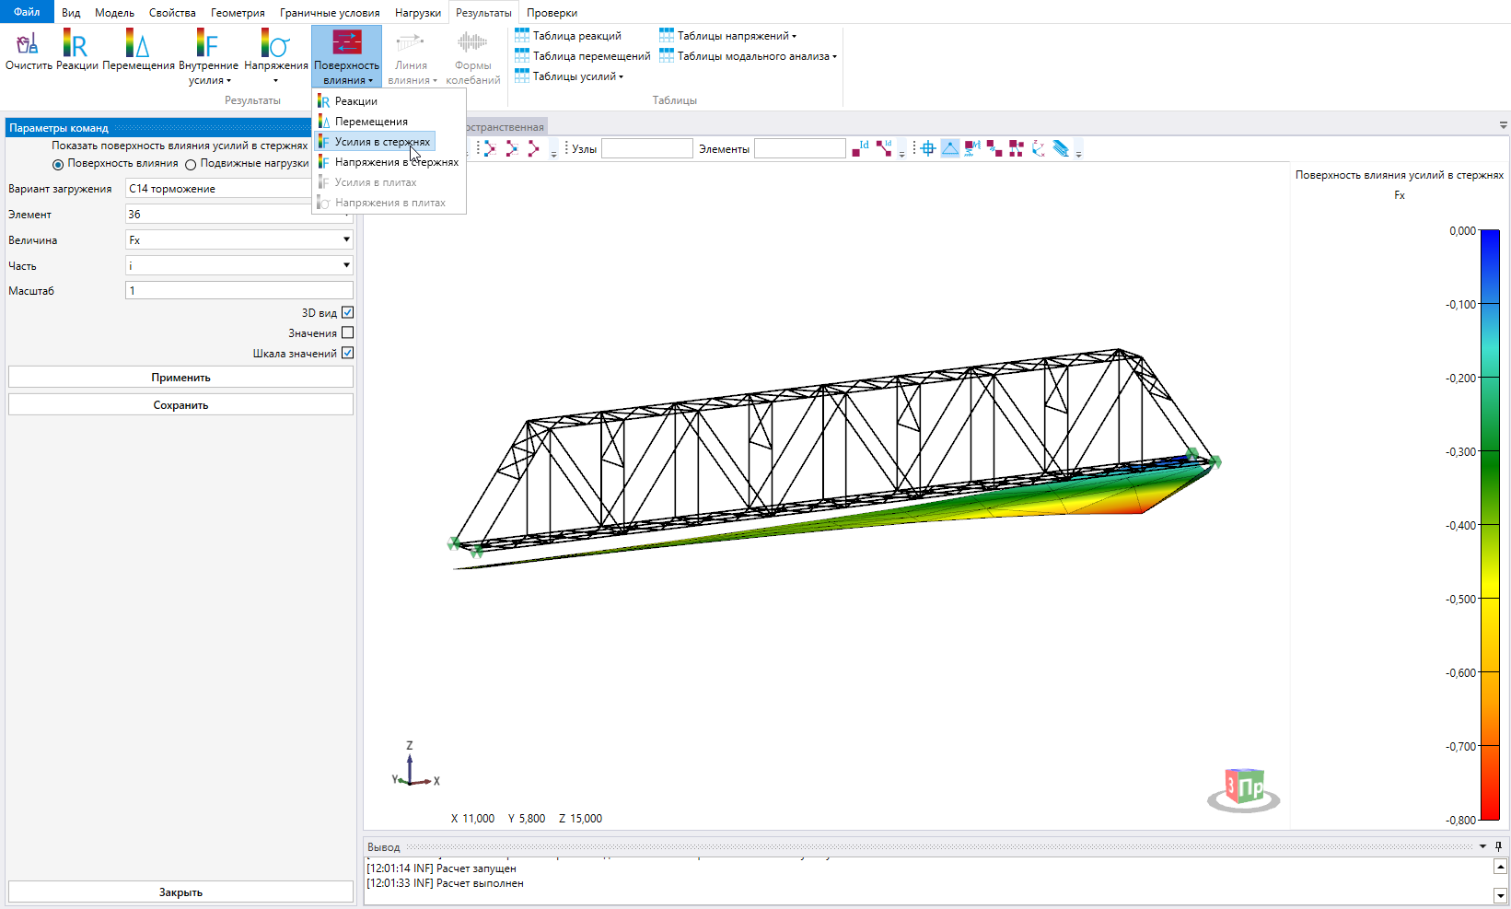This screenshot has width=1511, height=909.
Task: Switch to the Нагрузки tab
Action: (418, 13)
